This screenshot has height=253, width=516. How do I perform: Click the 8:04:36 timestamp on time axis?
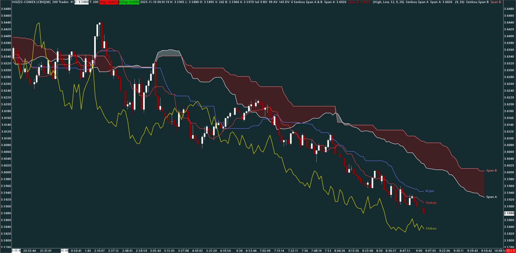[339, 250]
